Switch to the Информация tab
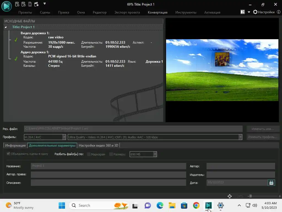 coord(15,145)
